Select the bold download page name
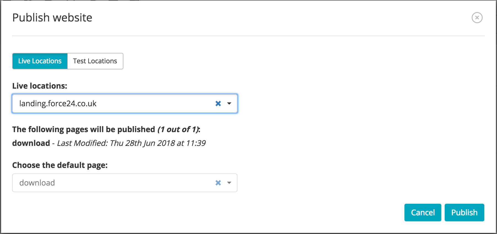 click(x=31, y=143)
